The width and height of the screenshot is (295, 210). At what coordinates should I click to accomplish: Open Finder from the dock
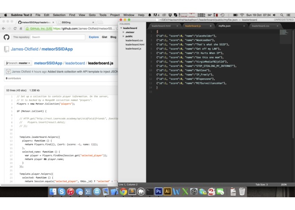(x=53, y=192)
